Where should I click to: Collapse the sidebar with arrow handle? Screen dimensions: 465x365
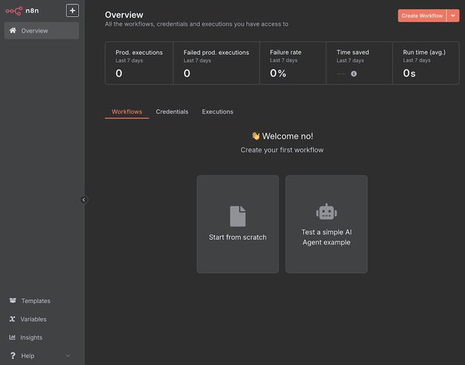84,200
